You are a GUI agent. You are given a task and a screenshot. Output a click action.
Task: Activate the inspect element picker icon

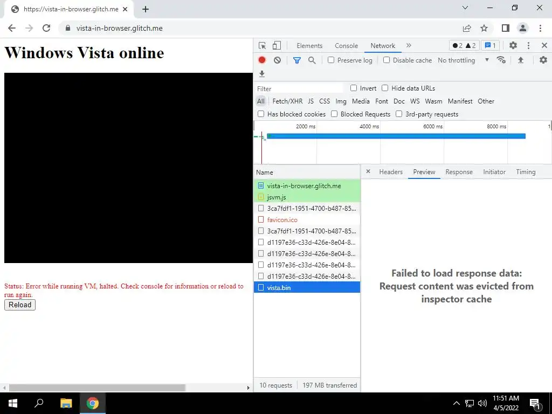[262, 46]
